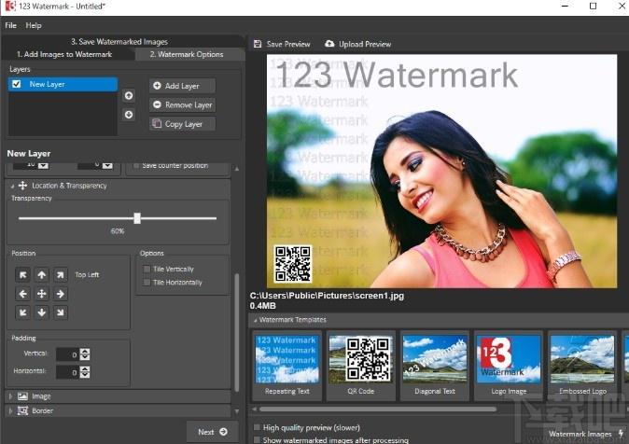
Task: Set position to bottom center arrow
Action: pyautogui.click(x=42, y=312)
